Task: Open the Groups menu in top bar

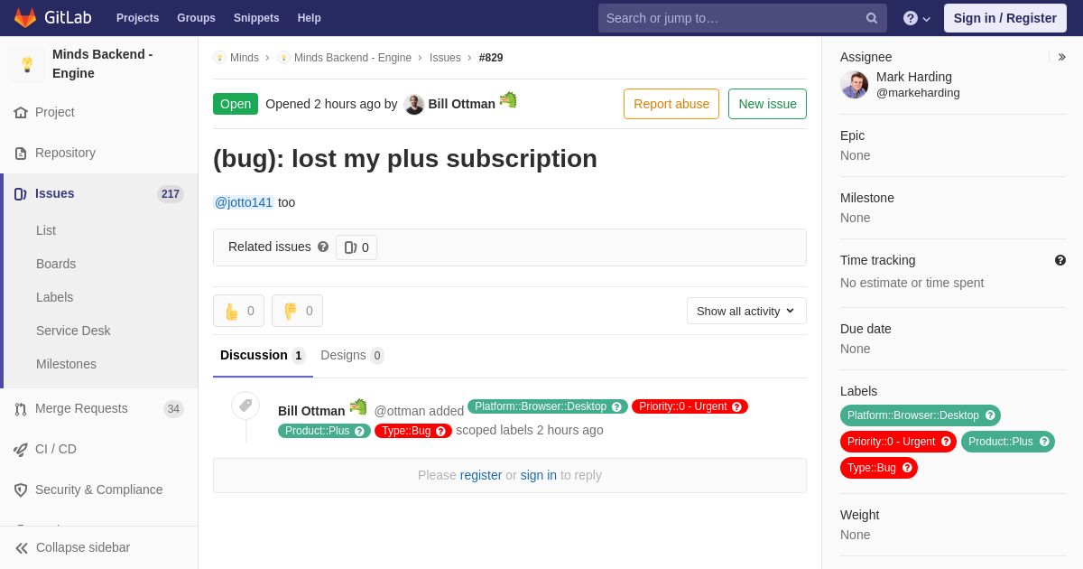Action: click(196, 18)
